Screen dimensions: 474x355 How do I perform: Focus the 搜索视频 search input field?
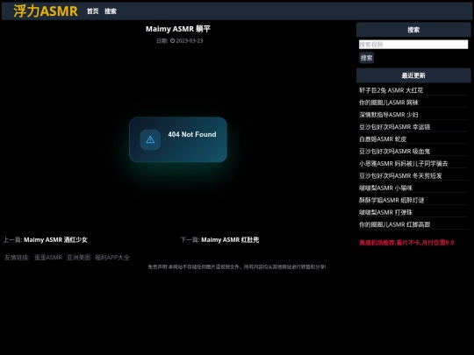(413, 45)
